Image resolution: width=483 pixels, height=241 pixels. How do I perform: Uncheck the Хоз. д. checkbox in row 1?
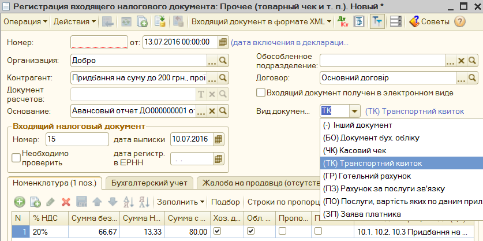[217, 231]
